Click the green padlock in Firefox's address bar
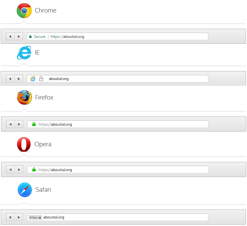 (34, 124)
